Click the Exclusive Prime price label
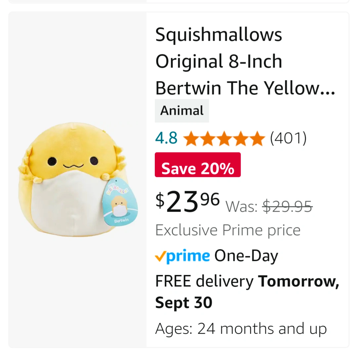Image resolution: width=355 pixels, height=350 pixels. [228, 230]
